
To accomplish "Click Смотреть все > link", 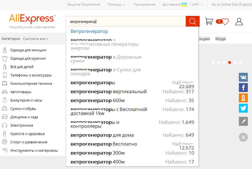I will (36, 39).
